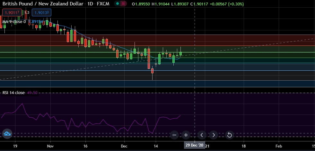Click the 29 Dec '20 date marker
This screenshot has width=315, height=151.
[194, 145]
